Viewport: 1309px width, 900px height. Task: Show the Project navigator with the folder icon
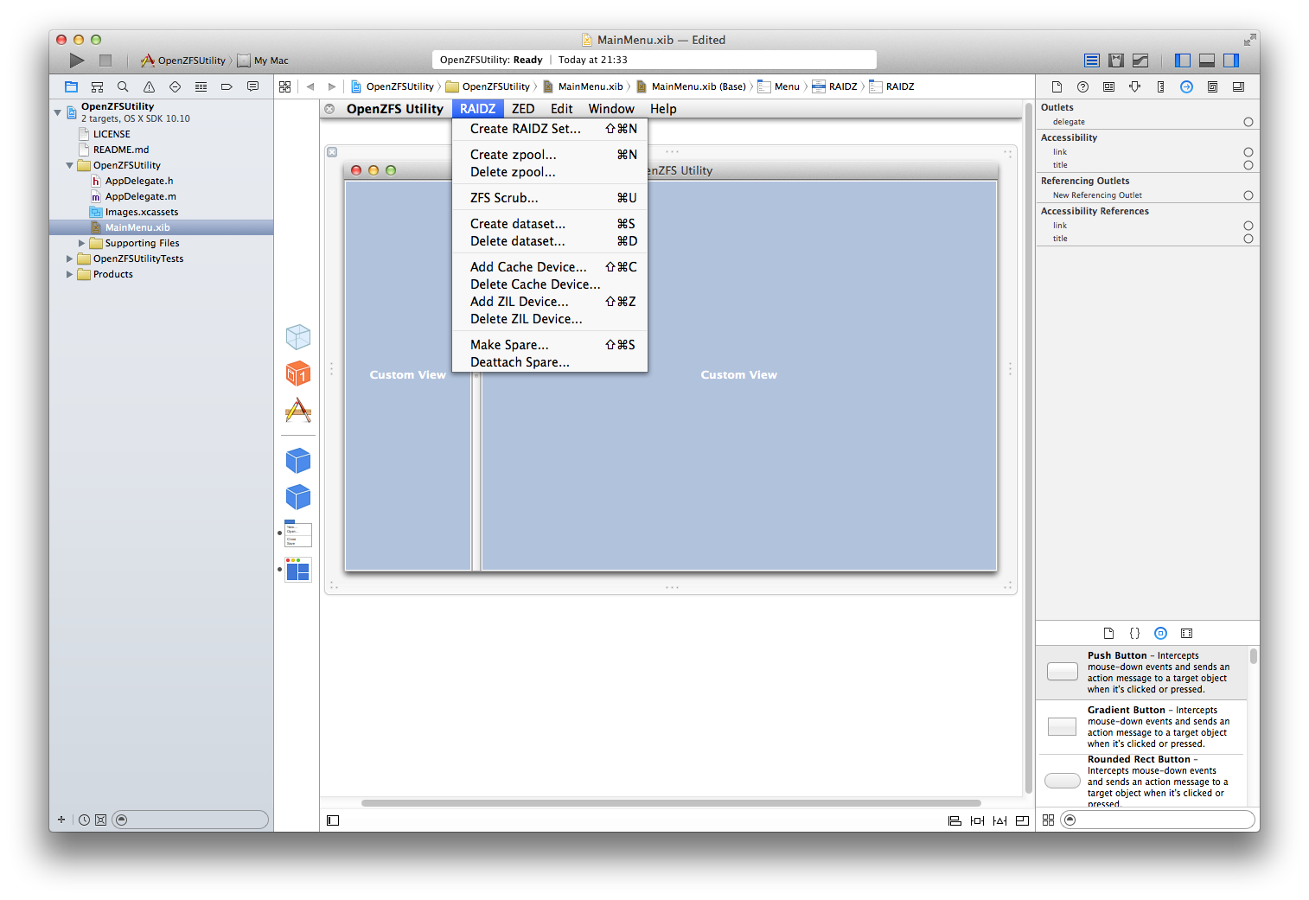[71, 86]
